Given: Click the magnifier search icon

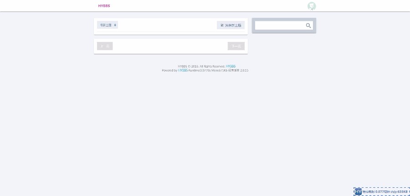Looking at the screenshot, I should coord(308,26).
